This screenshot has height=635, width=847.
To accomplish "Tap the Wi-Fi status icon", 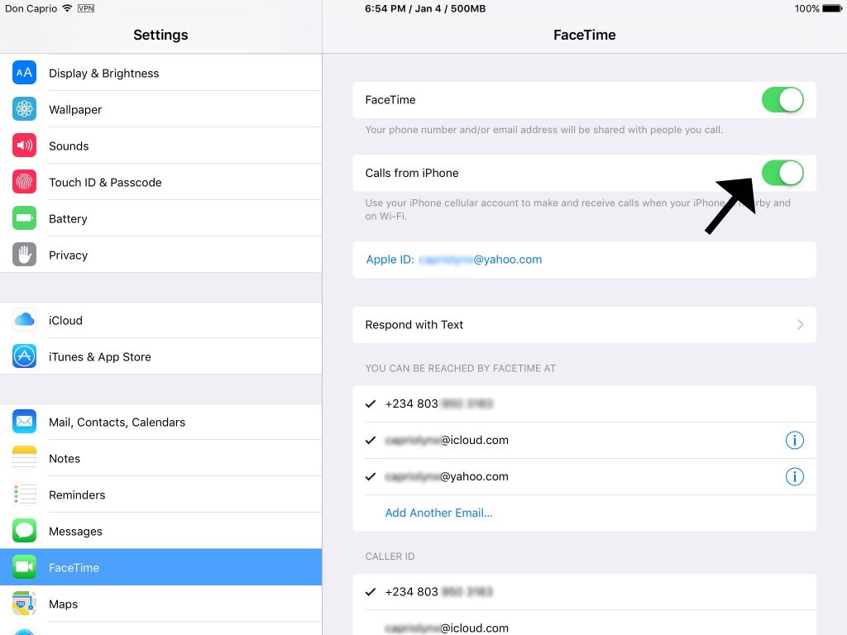I will (67, 8).
